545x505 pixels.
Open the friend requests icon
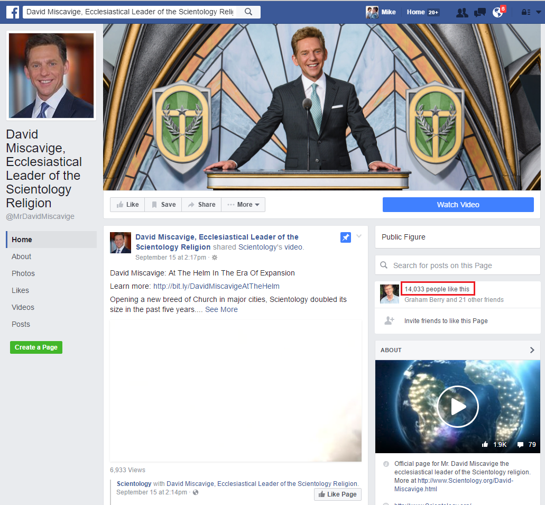tap(462, 13)
